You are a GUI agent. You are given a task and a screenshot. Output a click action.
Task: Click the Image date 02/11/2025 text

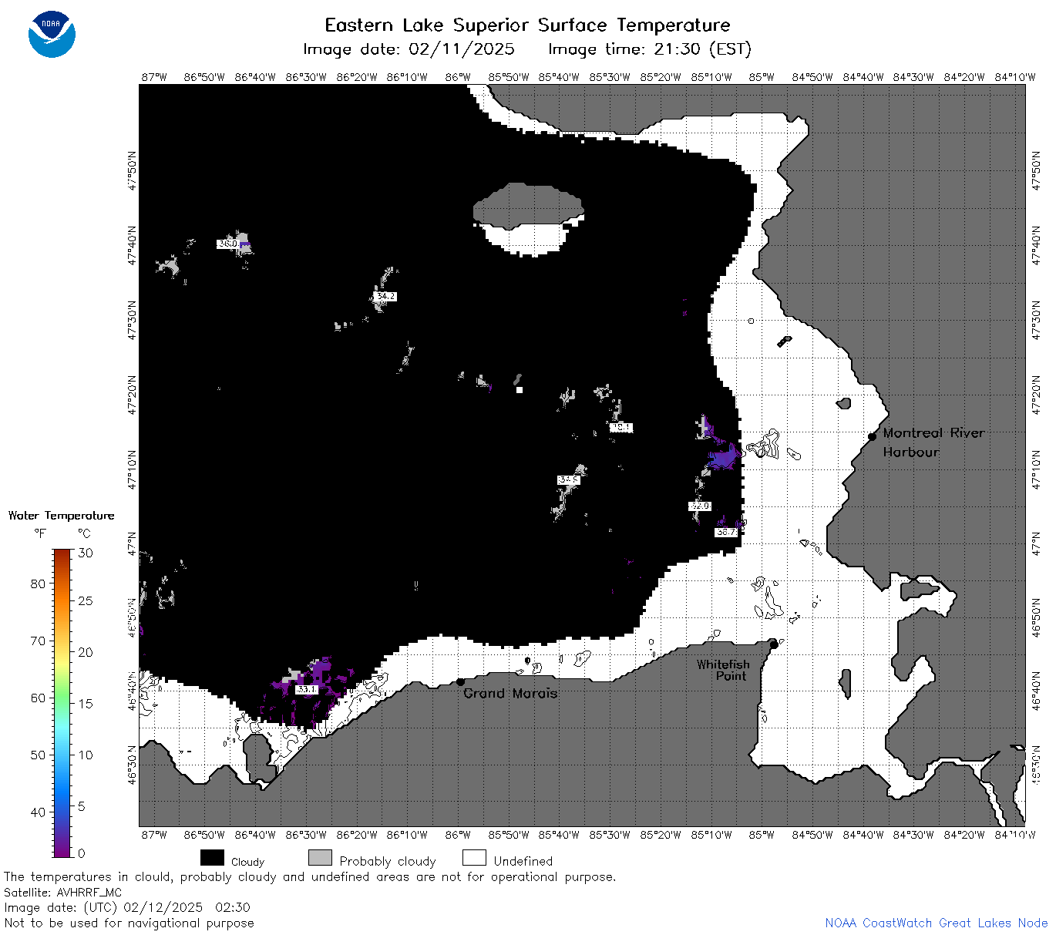pyautogui.click(x=409, y=49)
